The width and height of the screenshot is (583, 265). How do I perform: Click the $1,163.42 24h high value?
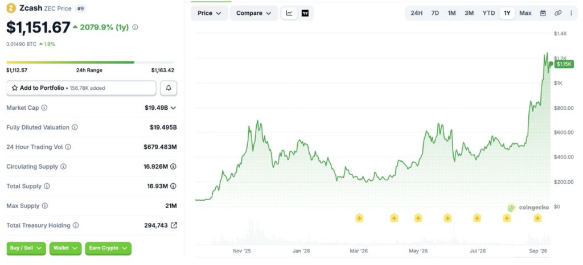(x=163, y=70)
